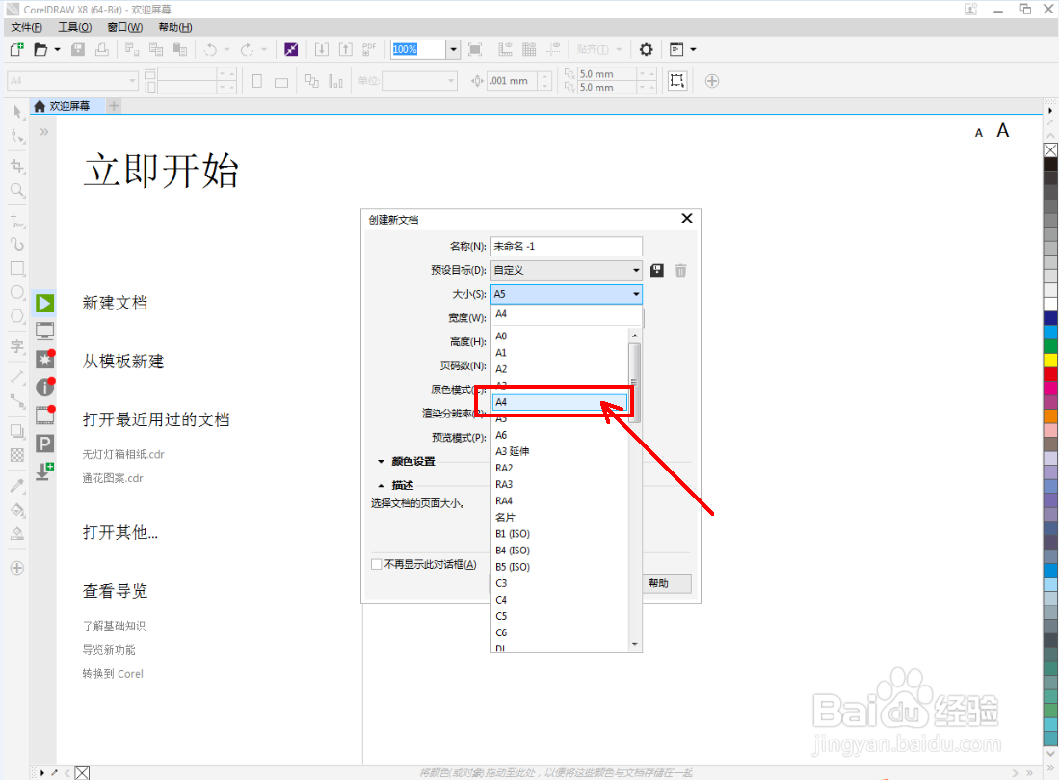Click the Export toolbar icon
The image size is (1059, 780).
coord(346,49)
